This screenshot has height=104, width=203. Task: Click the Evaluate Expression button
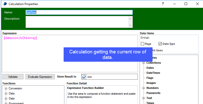click(40, 77)
